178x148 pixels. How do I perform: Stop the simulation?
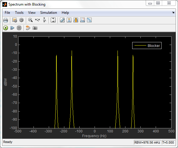[19, 28]
